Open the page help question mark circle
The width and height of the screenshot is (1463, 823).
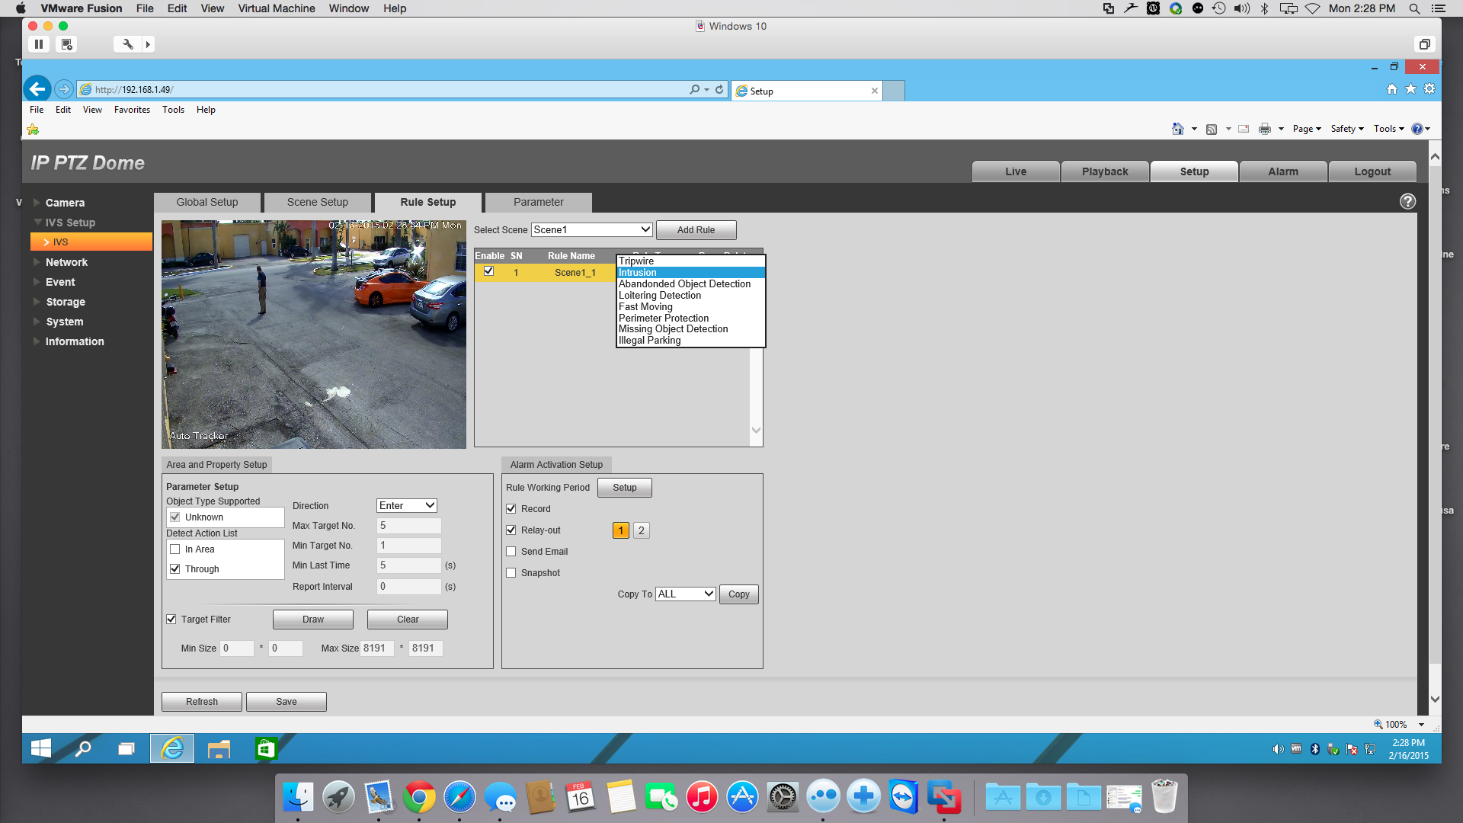(1407, 201)
